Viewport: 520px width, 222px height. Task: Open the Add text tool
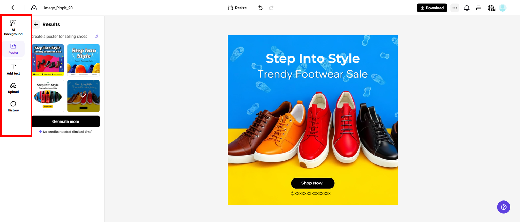click(x=13, y=69)
